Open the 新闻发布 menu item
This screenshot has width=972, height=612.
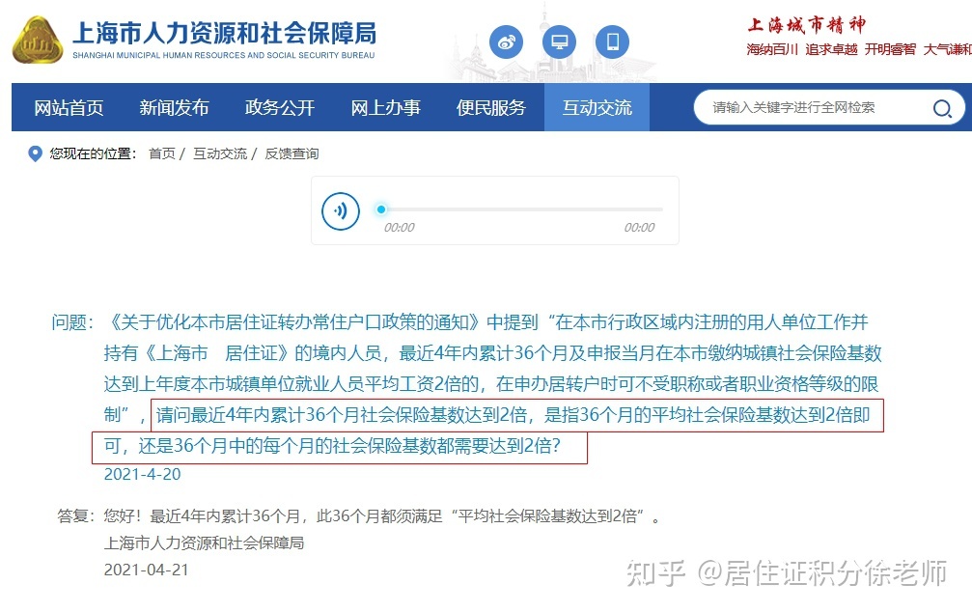tap(174, 107)
